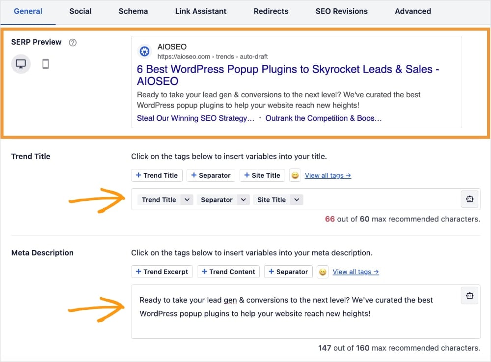The height and width of the screenshot is (362, 491).
Task: Click View all tags for the title
Action: tap(327, 175)
